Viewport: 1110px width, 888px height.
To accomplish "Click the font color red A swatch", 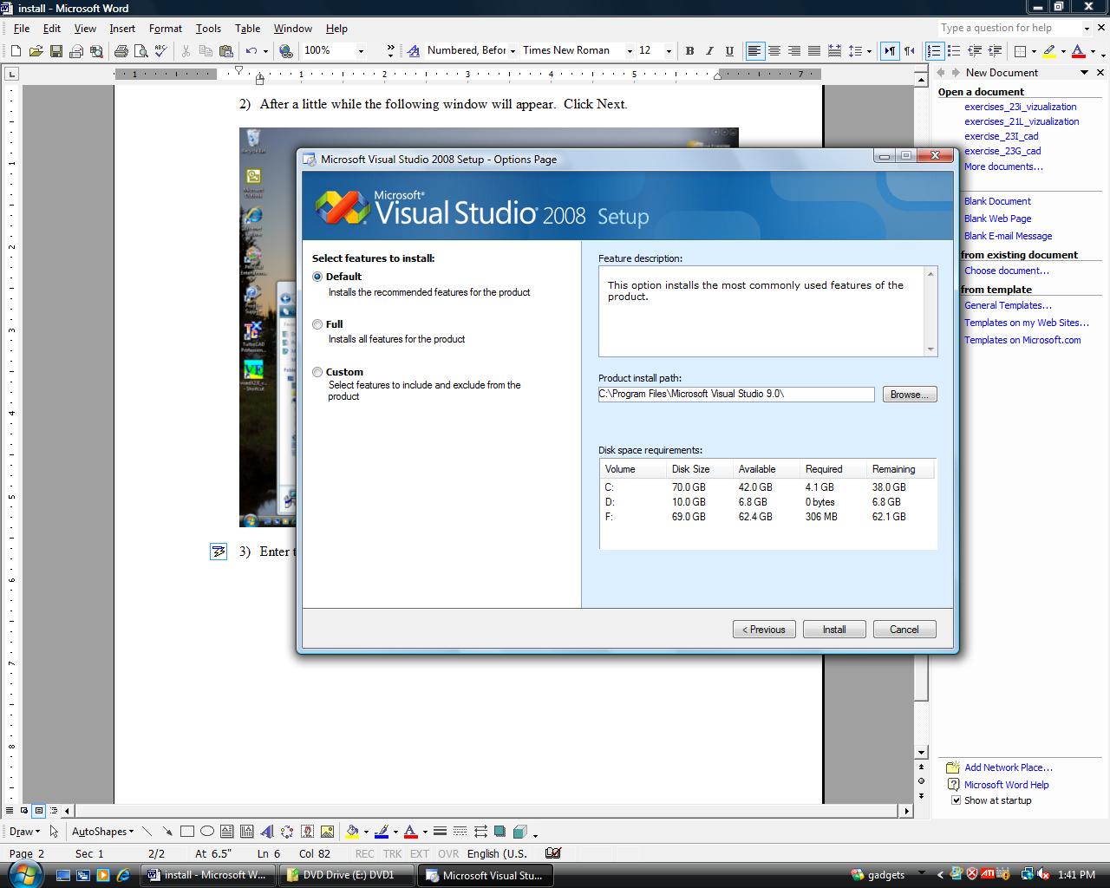I will coord(1078,51).
